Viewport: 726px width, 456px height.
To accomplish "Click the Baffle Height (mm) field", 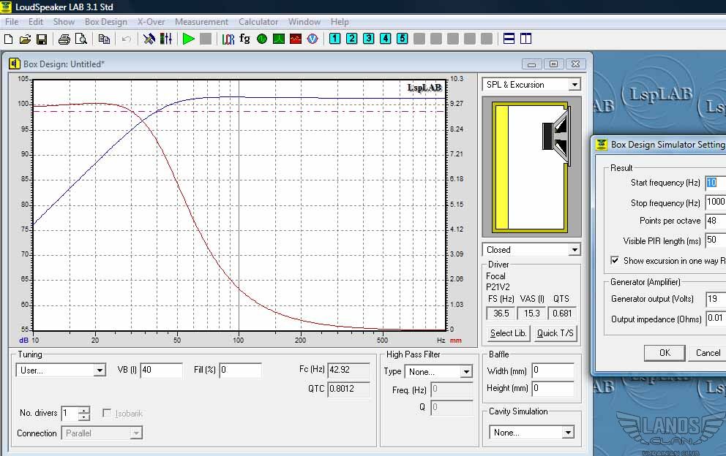I will [x=553, y=389].
